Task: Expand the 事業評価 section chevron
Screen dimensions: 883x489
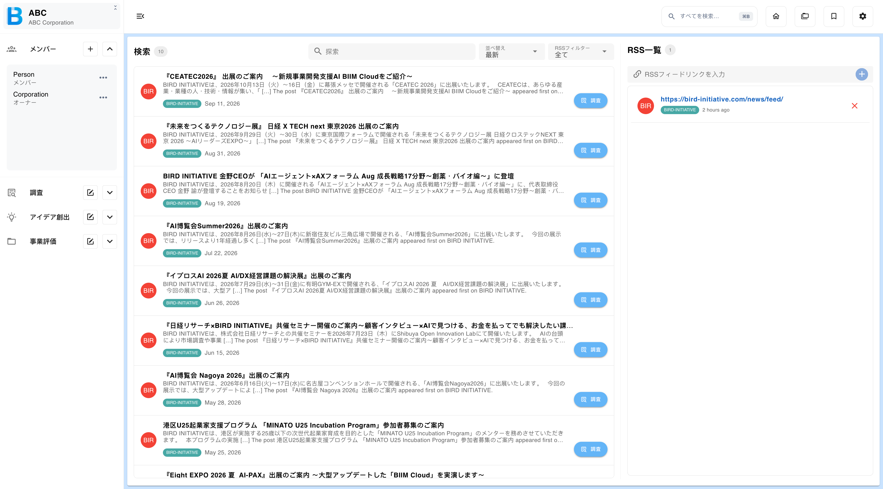Action: 110,241
